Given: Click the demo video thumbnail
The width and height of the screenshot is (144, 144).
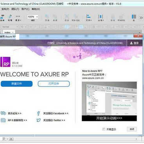Looking at the screenshot, I should tap(109, 98).
